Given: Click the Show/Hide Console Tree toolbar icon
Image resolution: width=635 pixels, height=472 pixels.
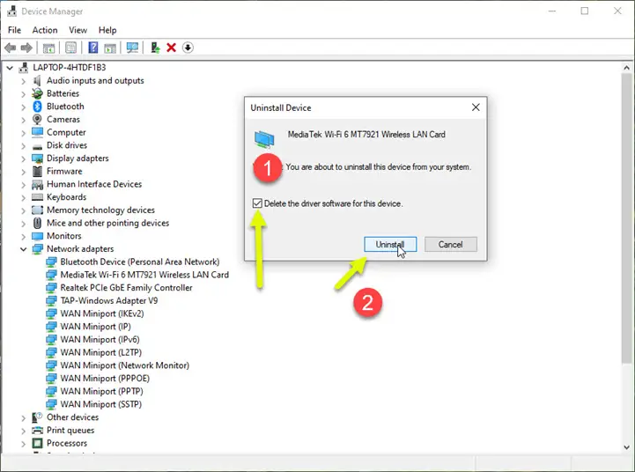Looking at the screenshot, I should (x=48, y=48).
